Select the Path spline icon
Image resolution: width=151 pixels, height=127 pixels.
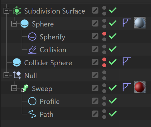32,114
